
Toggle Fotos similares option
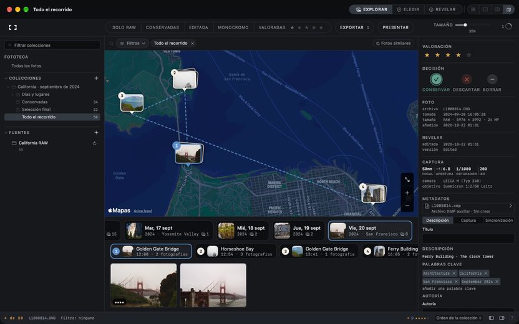tap(394, 44)
